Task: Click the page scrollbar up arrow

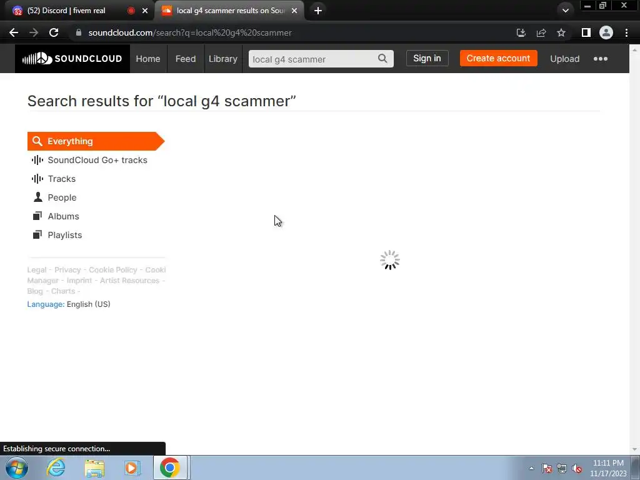Action: pos(635,50)
